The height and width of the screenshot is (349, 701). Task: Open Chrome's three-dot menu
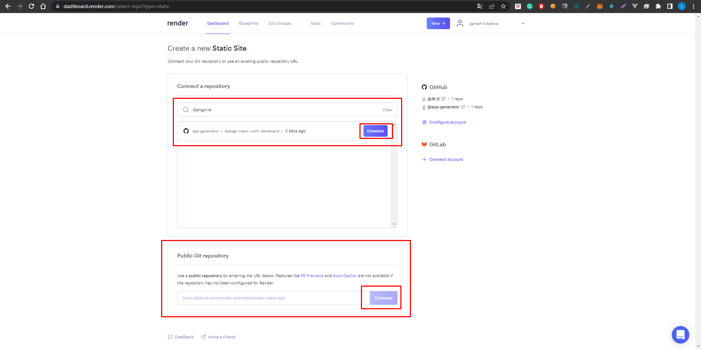click(x=693, y=6)
